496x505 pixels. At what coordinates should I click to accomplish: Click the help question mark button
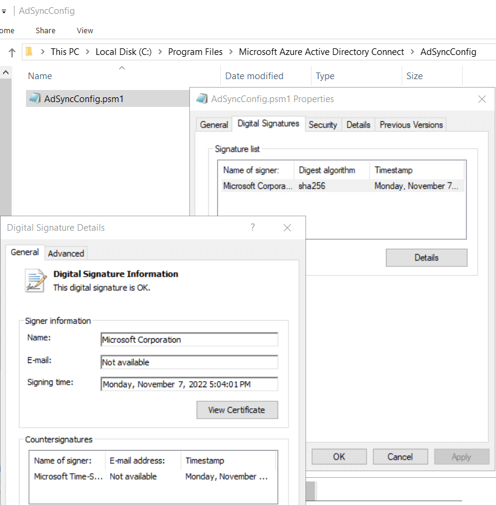tap(253, 227)
